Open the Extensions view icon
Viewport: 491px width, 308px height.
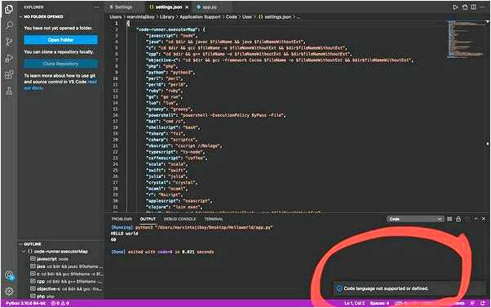(9, 74)
